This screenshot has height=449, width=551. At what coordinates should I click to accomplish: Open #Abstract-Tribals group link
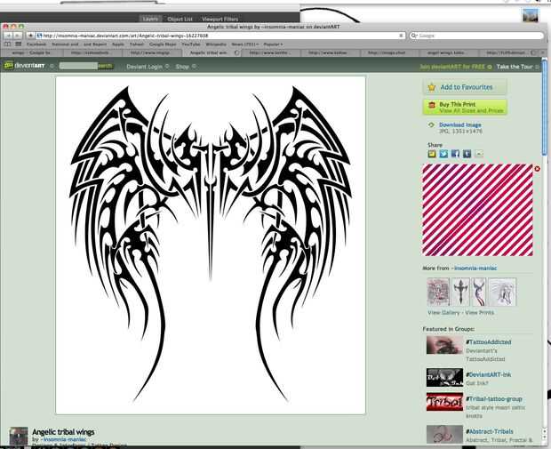489,431
